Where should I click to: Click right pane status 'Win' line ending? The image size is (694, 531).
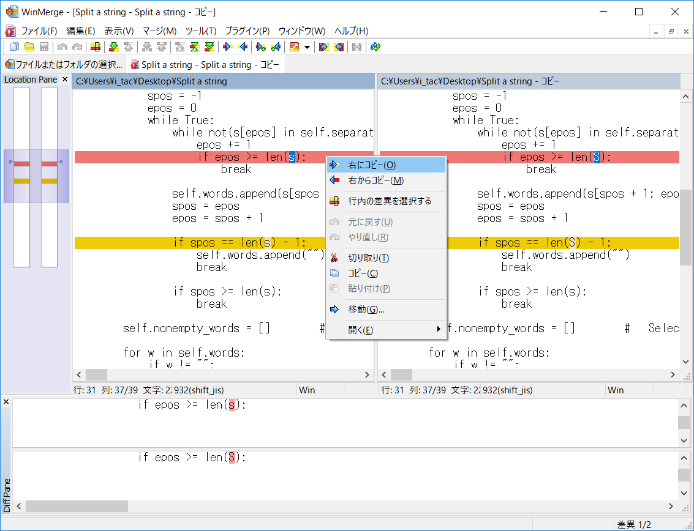coord(616,390)
